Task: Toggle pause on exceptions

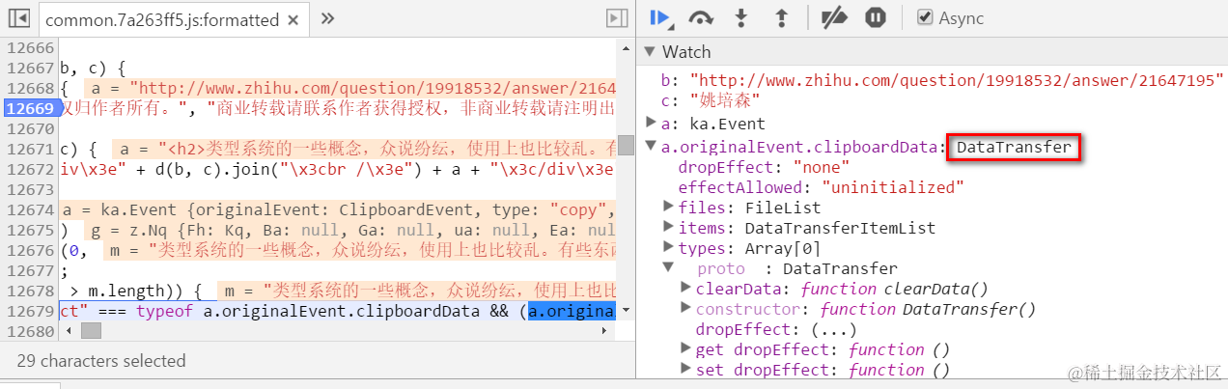Action: [x=876, y=17]
